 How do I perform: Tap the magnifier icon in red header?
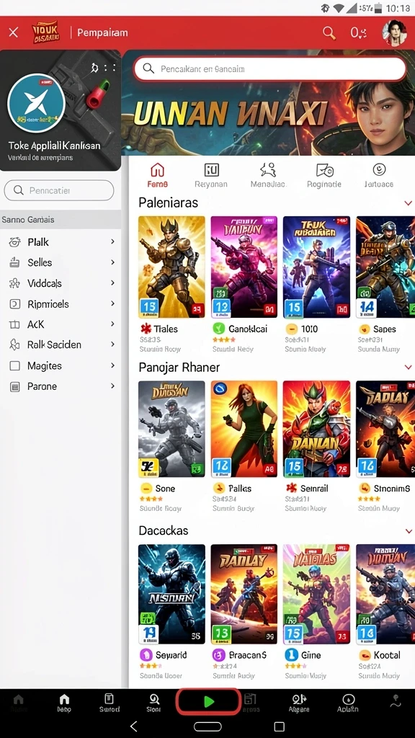click(329, 33)
